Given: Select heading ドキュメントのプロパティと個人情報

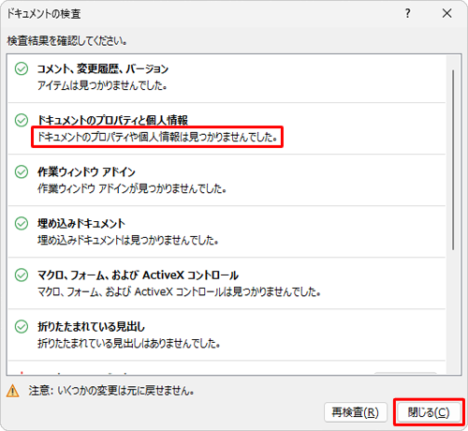Looking at the screenshot, I should 113,120.
